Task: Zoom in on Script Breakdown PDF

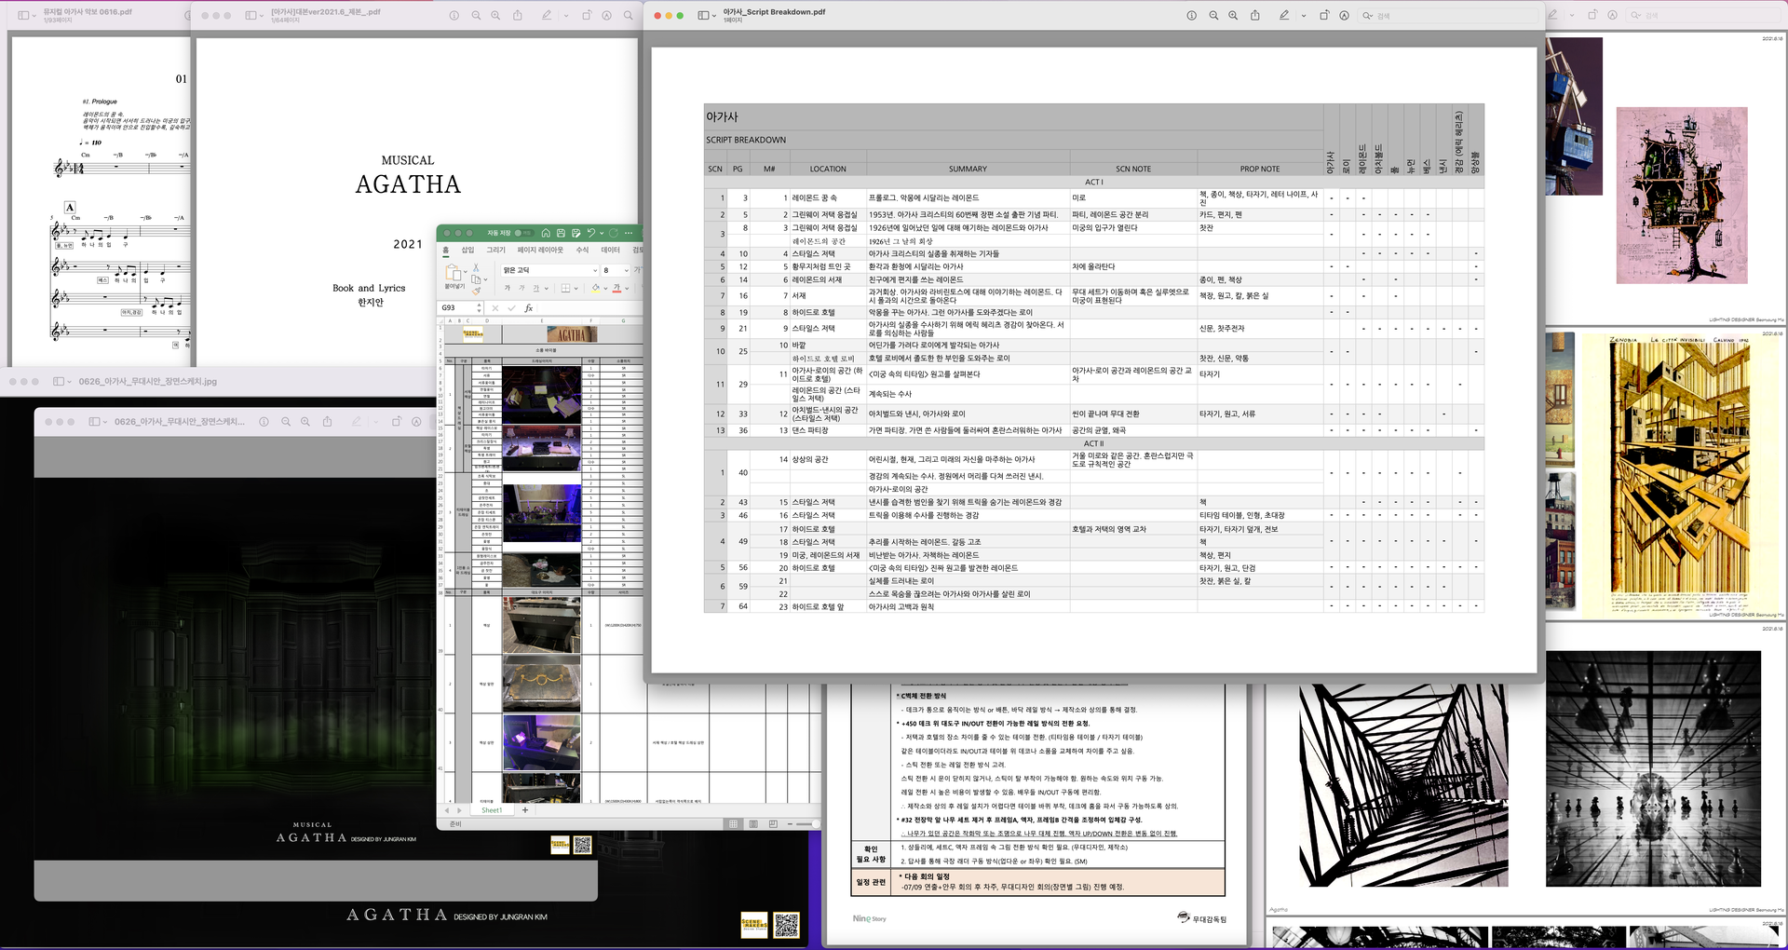Action: pos(1233,16)
